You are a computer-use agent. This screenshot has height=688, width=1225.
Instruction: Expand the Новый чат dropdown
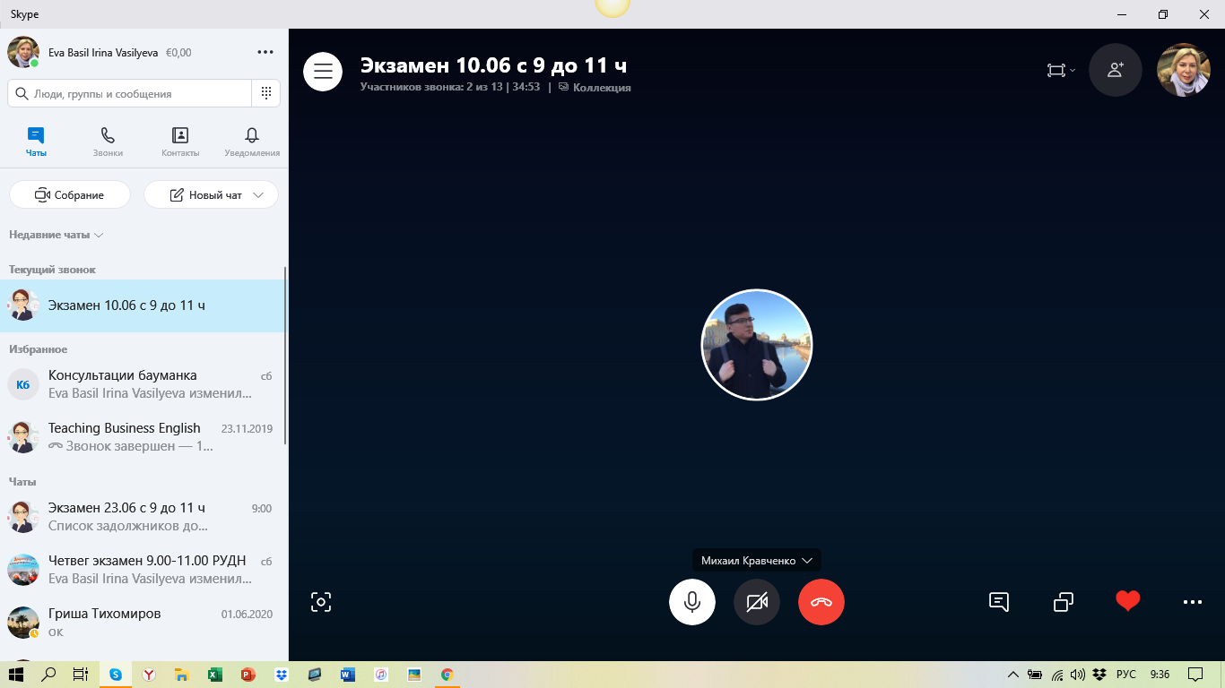pyautogui.click(x=259, y=195)
